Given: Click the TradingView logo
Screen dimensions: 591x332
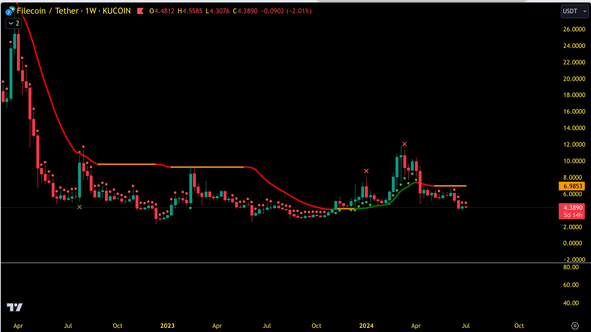Looking at the screenshot, I should tap(15, 307).
